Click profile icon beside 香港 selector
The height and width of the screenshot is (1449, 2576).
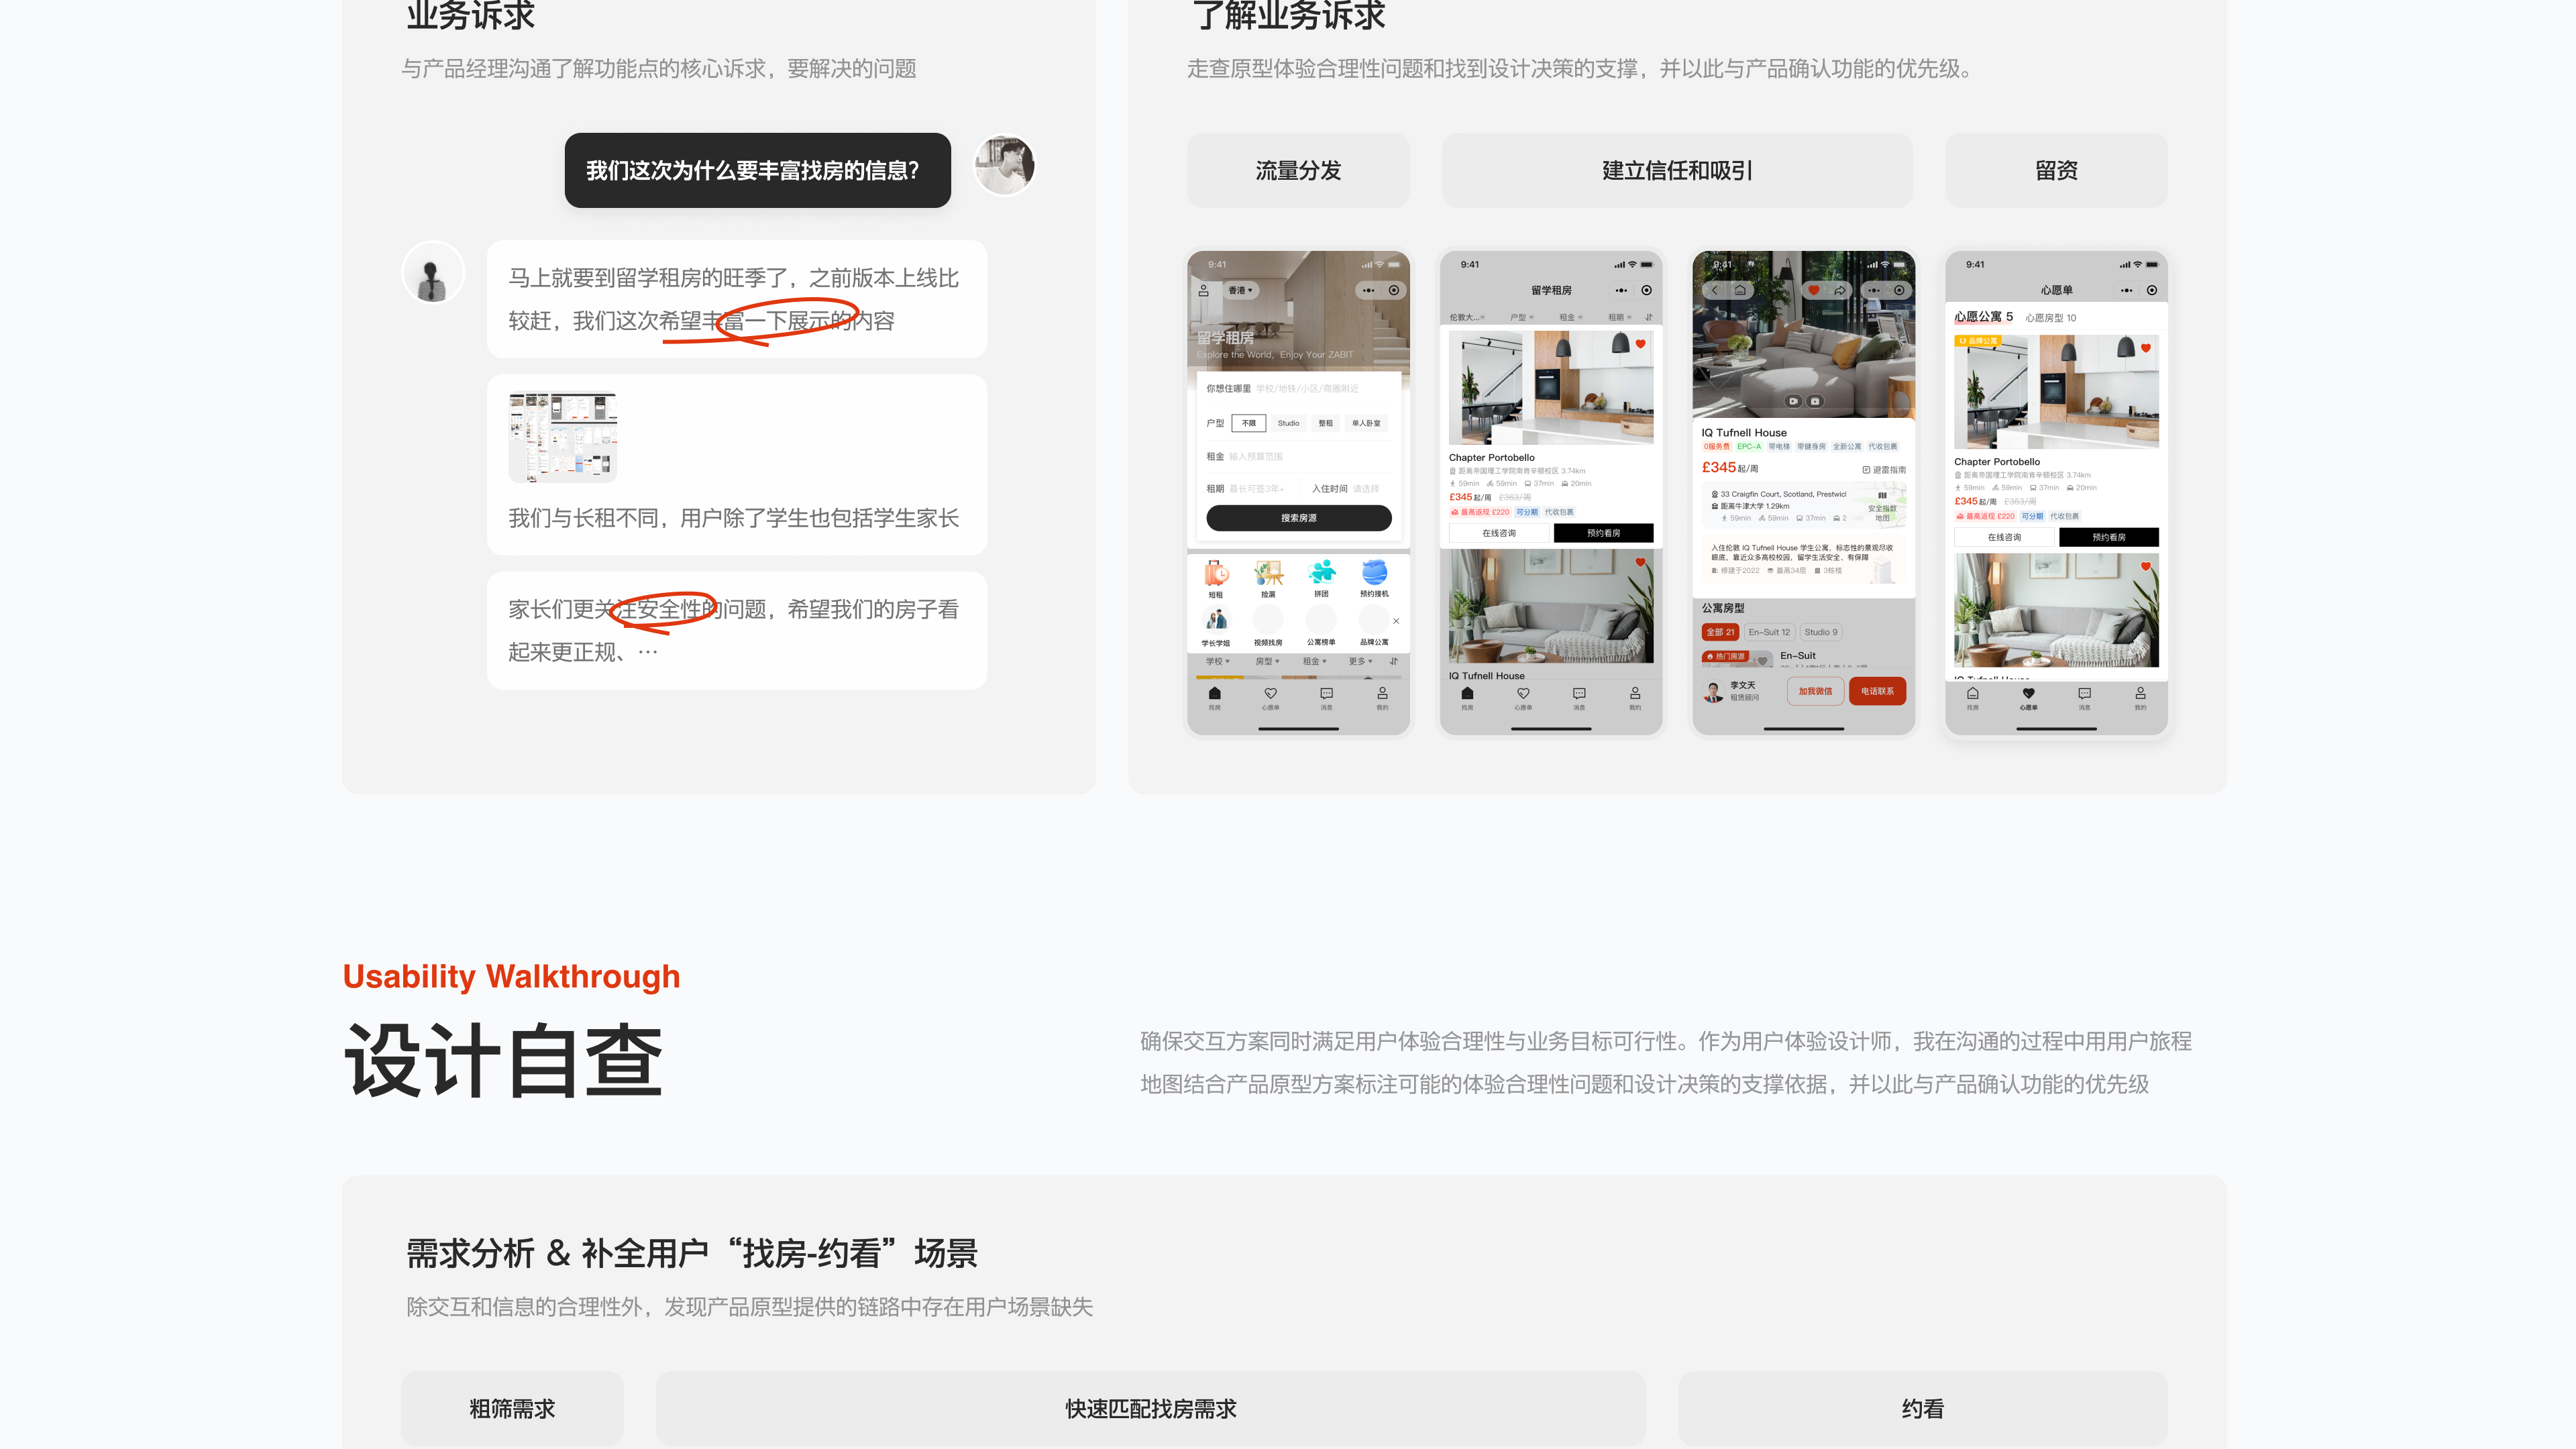tap(1204, 290)
